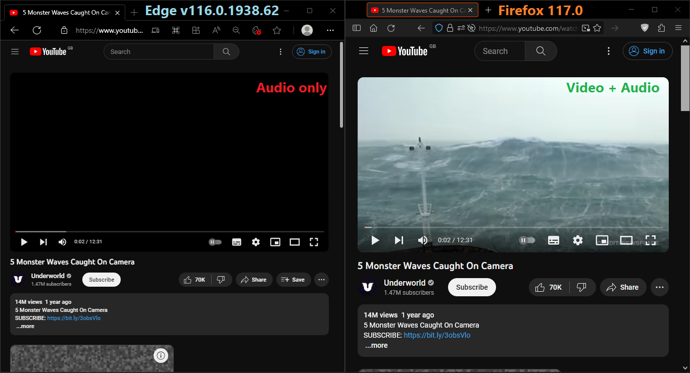This screenshot has width=690, height=373.
Task: Go back in the Edge window
Action: [15, 30]
